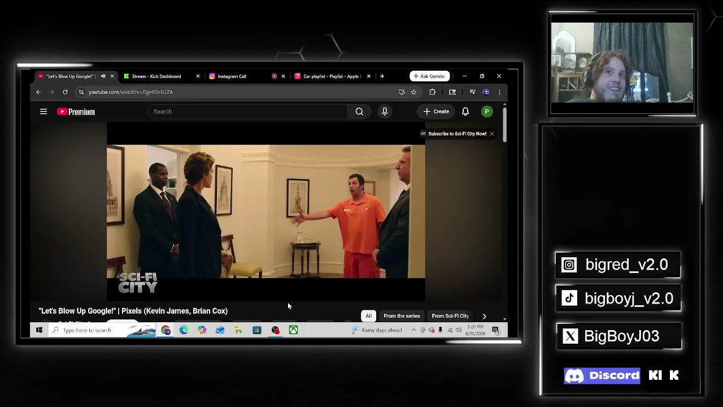
Task: Open the Chrome three-dot menu
Action: pyautogui.click(x=499, y=92)
